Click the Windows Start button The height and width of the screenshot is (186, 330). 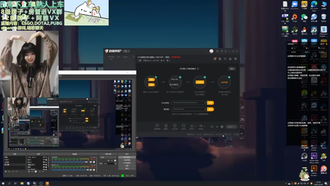[3, 183]
